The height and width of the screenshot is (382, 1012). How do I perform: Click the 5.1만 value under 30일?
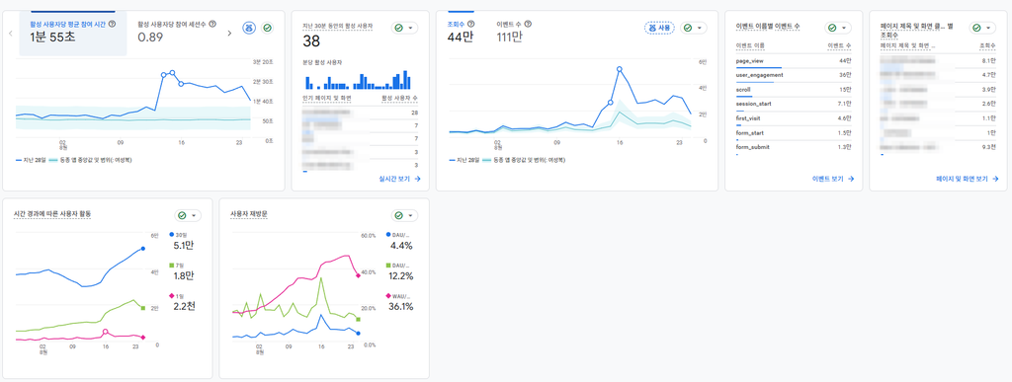click(184, 246)
